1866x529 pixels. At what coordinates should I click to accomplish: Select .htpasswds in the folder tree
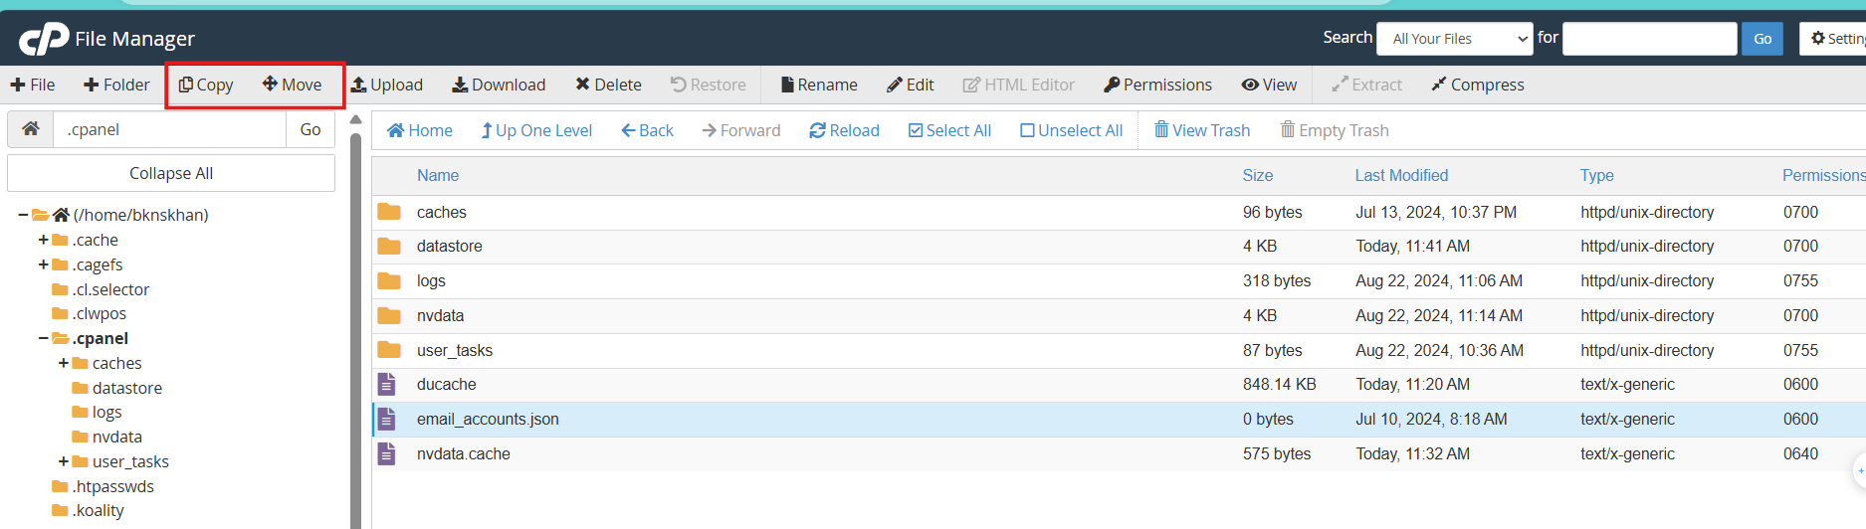pos(112,486)
